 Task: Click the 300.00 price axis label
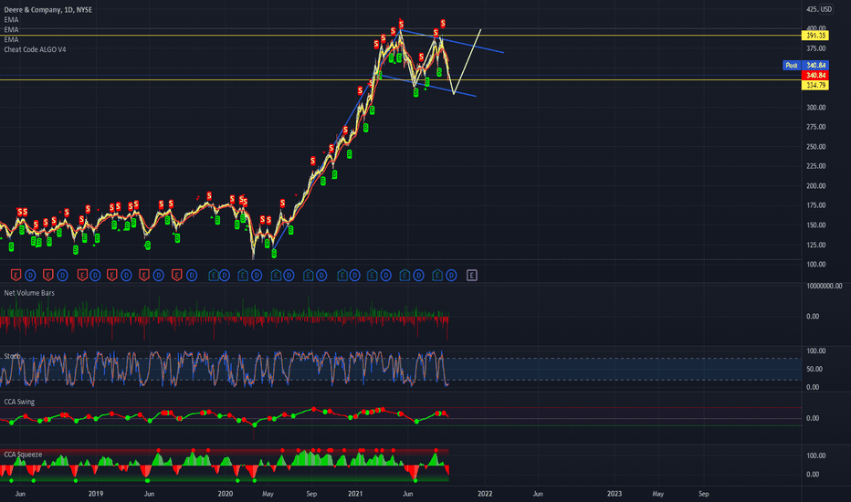815,108
